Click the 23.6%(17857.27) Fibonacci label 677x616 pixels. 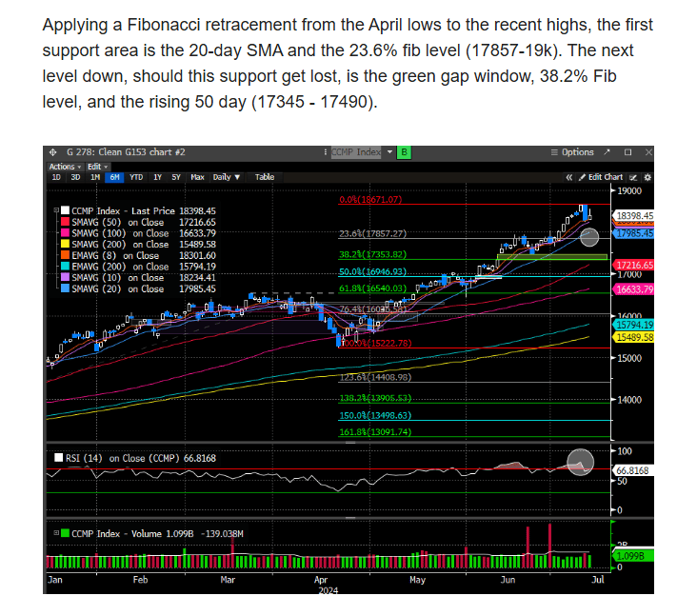(372, 233)
